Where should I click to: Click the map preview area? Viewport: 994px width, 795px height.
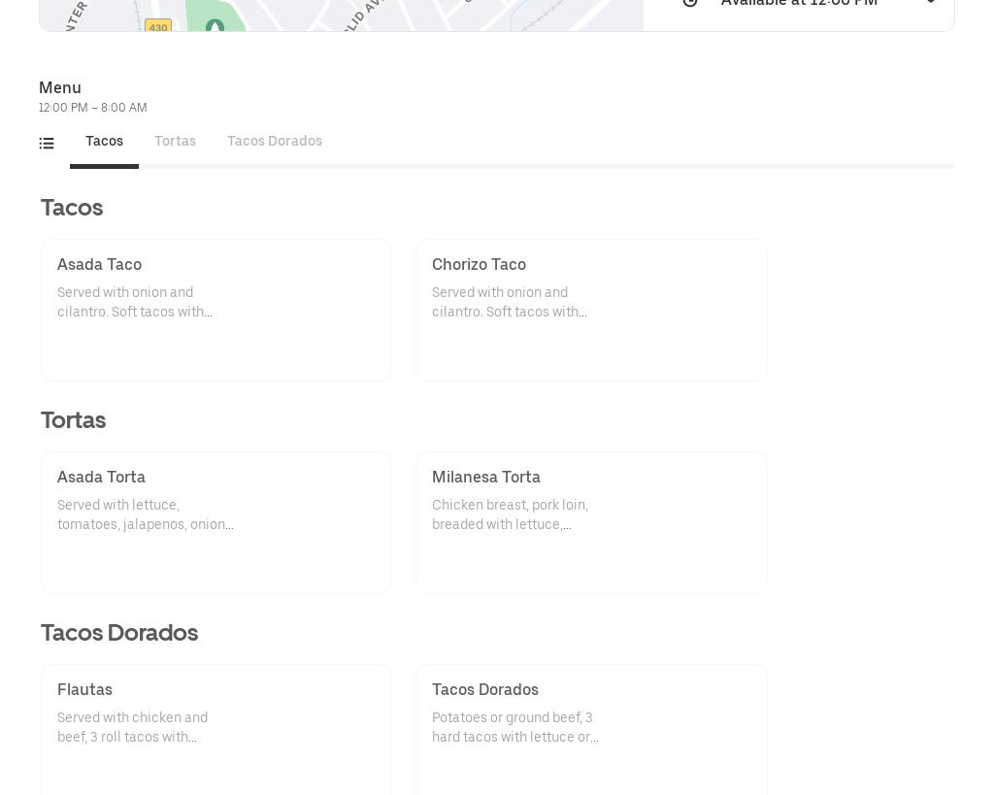click(x=388, y=14)
